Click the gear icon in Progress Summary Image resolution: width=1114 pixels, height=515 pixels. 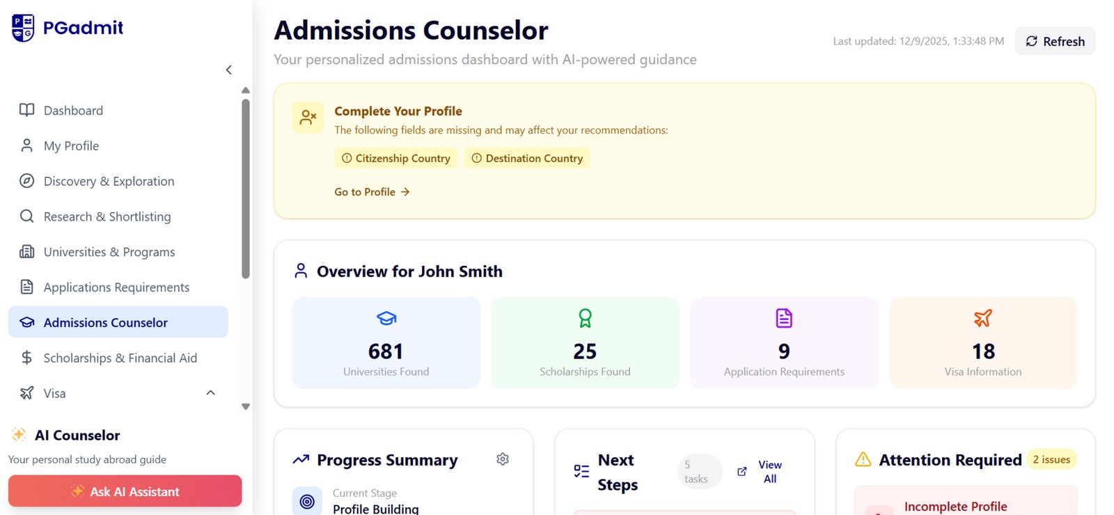point(503,459)
